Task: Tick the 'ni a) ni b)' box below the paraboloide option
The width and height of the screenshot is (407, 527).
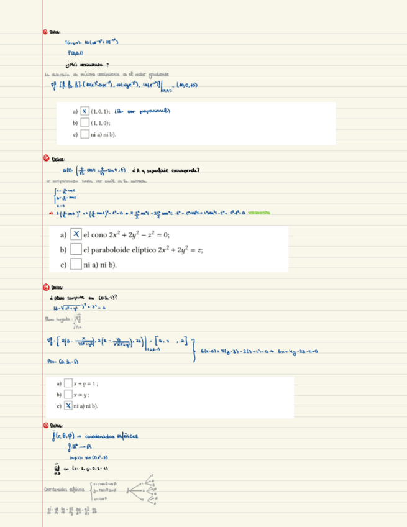Action: (x=76, y=264)
